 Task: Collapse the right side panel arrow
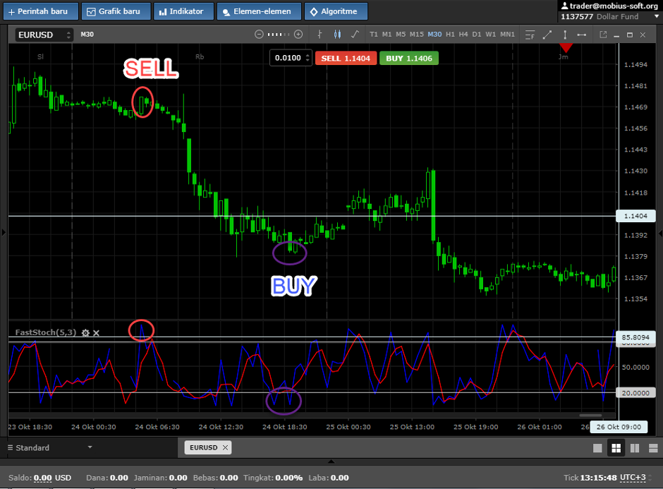(x=660, y=234)
